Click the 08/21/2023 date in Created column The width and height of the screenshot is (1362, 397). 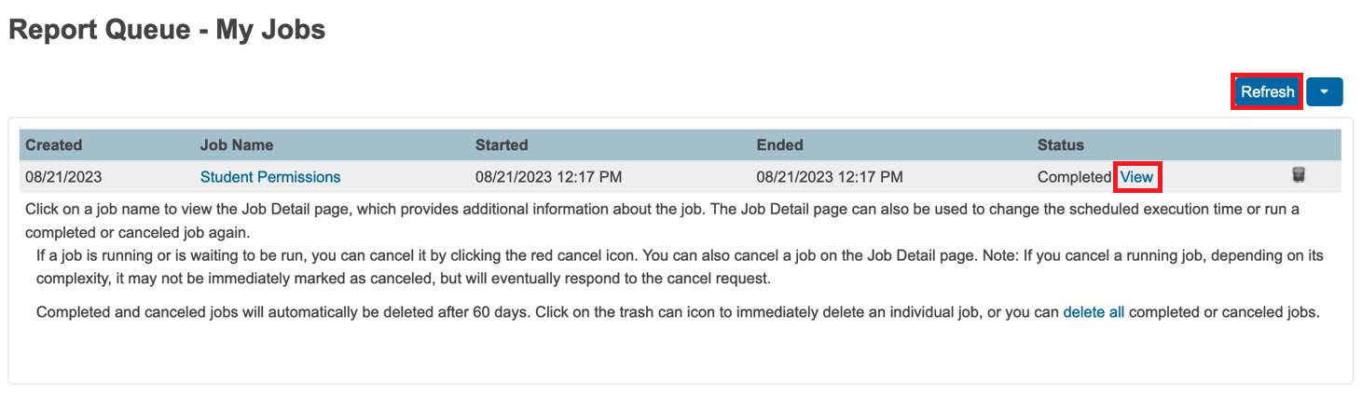[62, 177]
